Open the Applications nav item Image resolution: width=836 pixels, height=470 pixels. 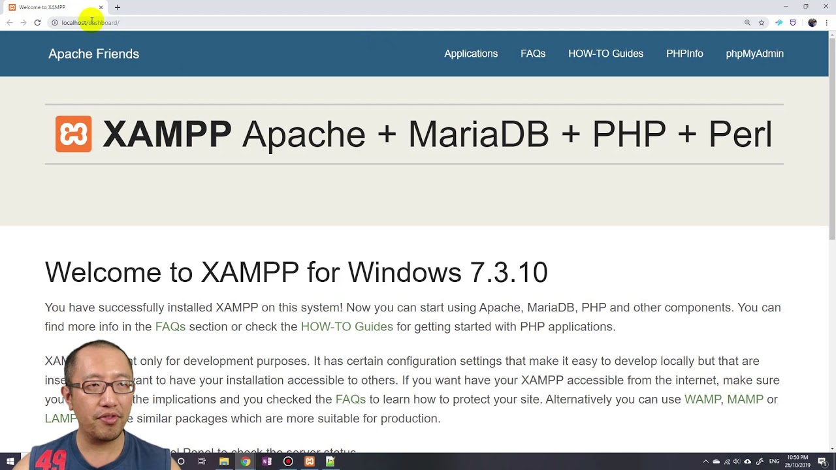471,54
